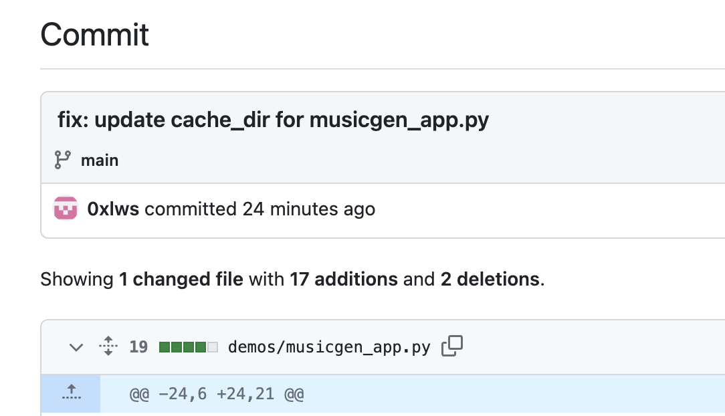
Task: Click the green diff stat squares
Action: [184, 346]
